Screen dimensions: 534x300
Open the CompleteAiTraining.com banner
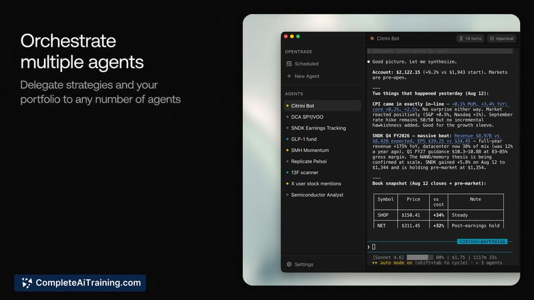[x=80, y=283]
